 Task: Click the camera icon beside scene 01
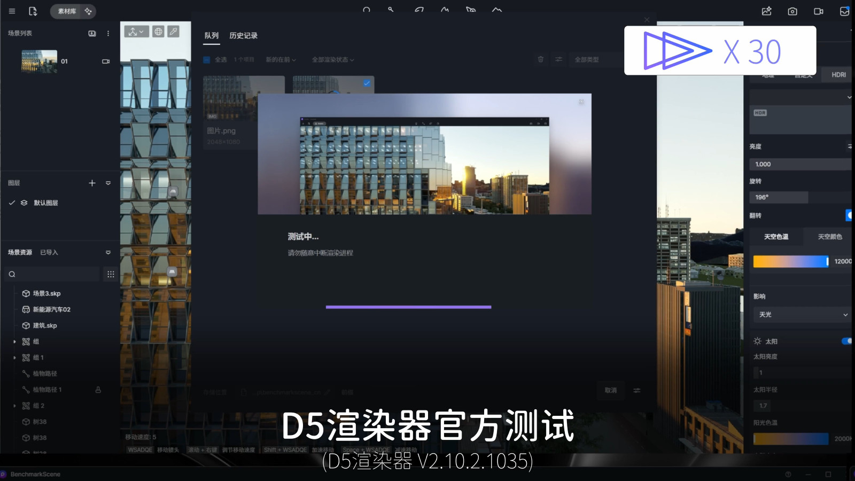coord(106,61)
